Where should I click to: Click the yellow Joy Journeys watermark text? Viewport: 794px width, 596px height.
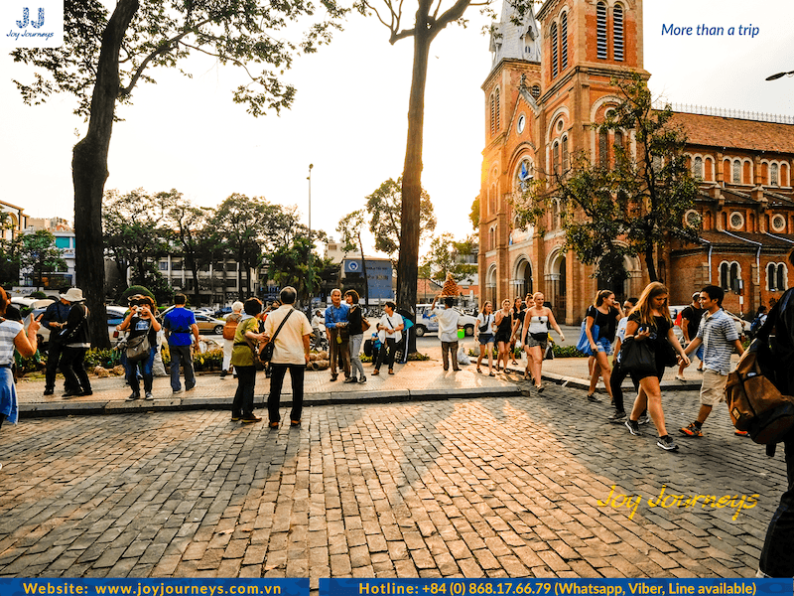[678, 502]
